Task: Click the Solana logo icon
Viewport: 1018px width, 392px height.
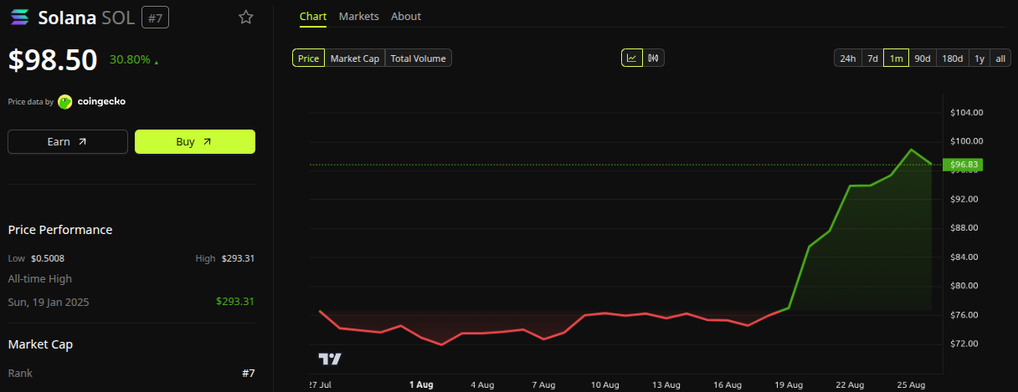Action: coord(18,17)
